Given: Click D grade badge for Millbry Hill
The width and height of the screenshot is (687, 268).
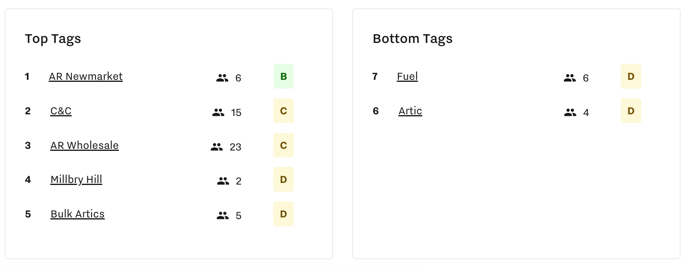Looking at the screenshot, I should tap(283, 179).
